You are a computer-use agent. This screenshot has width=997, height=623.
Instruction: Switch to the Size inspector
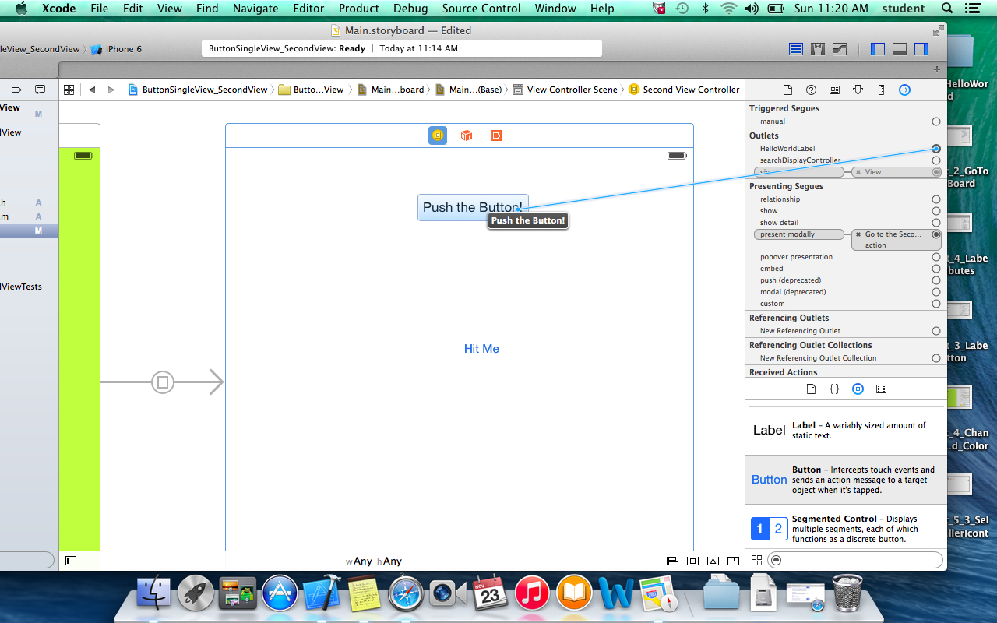pos(881,90)
